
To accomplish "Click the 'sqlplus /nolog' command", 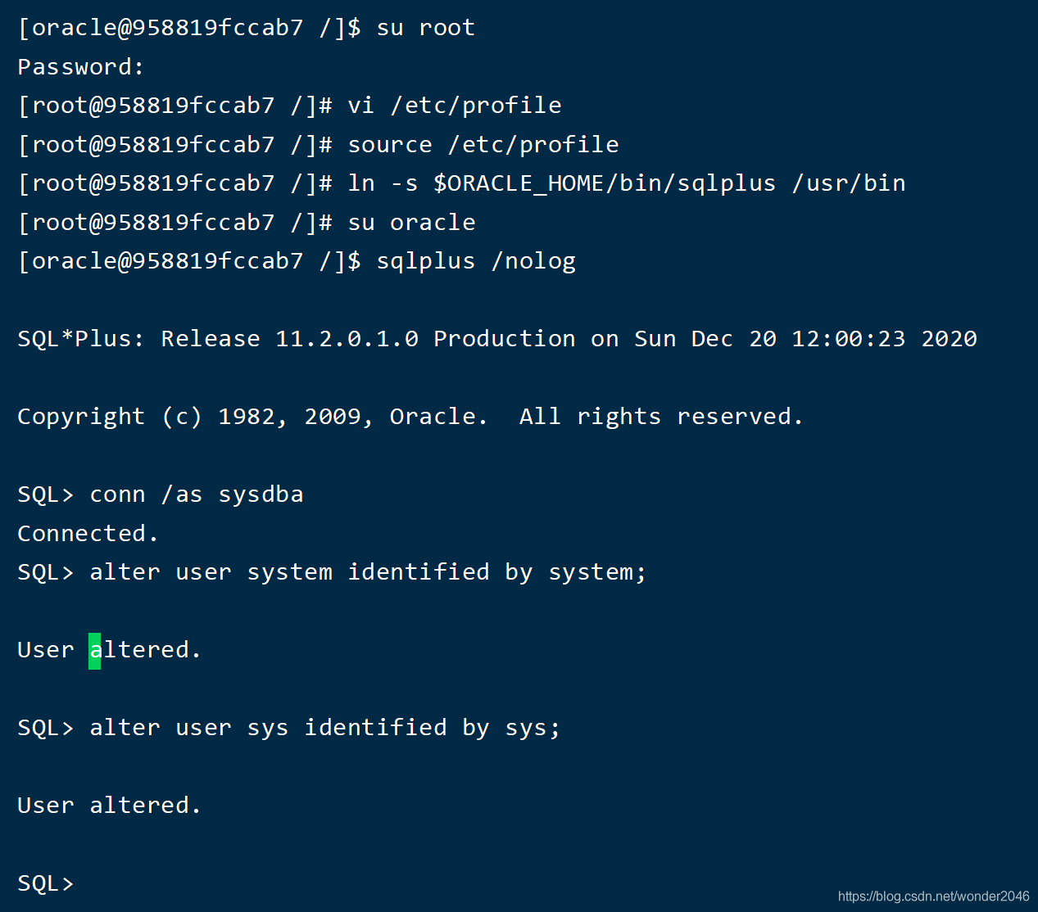I will tap(476, 262).
